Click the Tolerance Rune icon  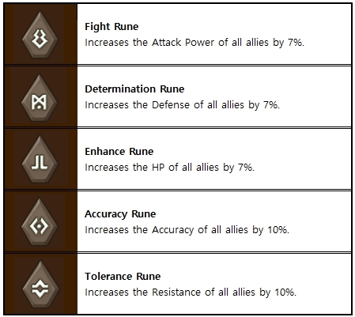(40, 285)
